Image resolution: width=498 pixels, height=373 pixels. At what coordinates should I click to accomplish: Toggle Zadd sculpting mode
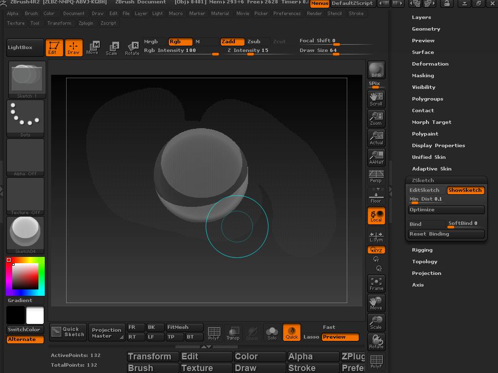(232, 42)
